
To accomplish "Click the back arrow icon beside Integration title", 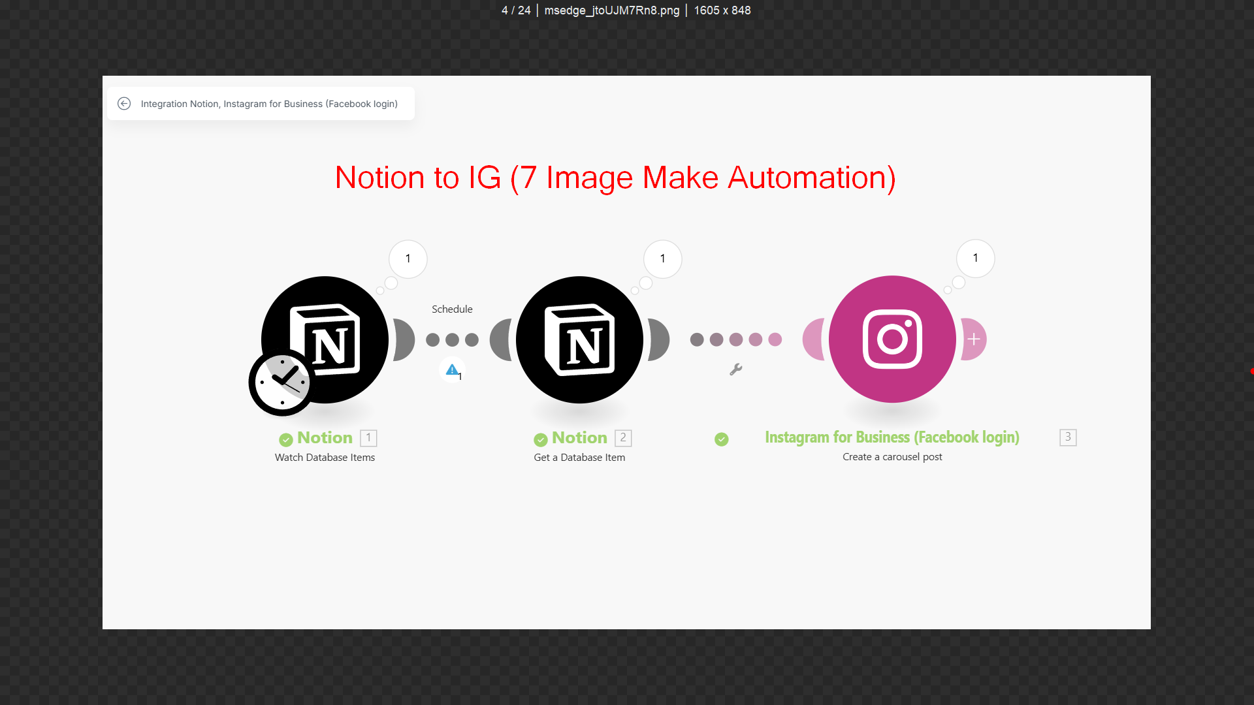I will 124,104.
